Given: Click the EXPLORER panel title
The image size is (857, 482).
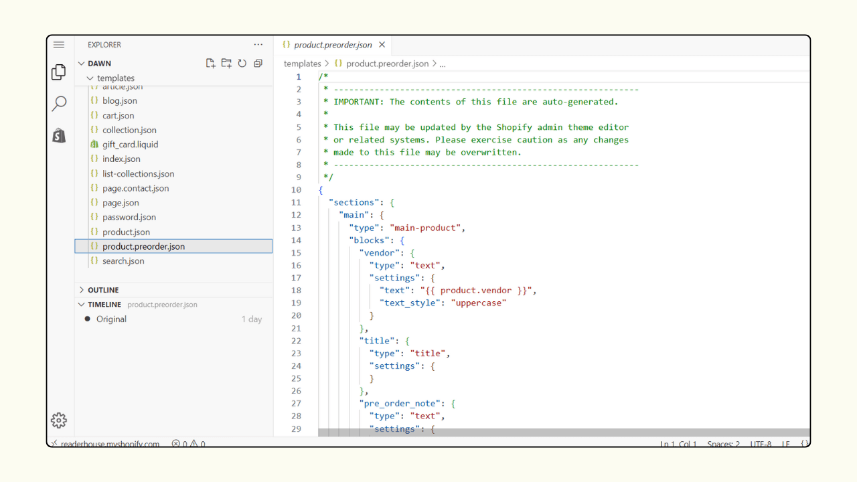Looking at the screenshot, I should tap(104, 45).
